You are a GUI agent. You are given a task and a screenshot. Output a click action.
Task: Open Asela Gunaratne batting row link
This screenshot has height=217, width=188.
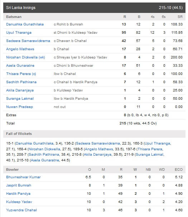pyautogui.click(x=20, y=66)
